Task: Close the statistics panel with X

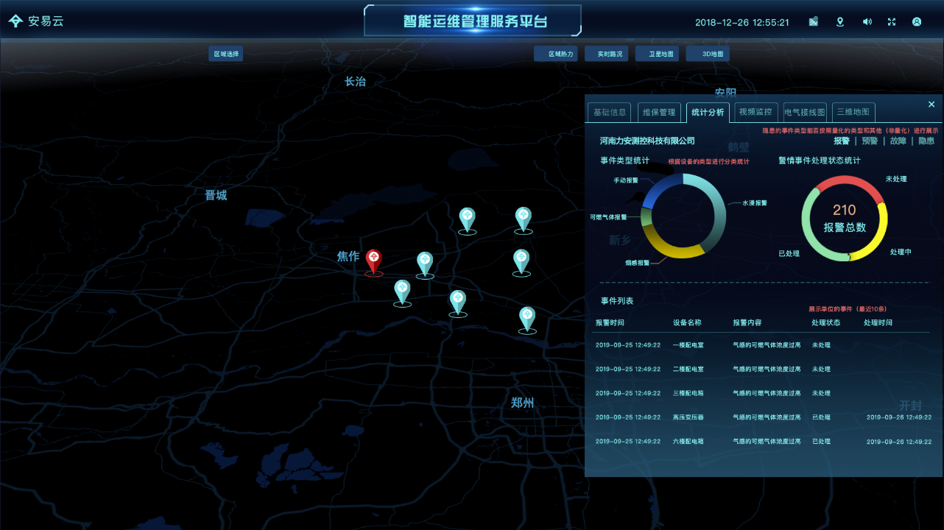Action: click(x=931, y=105)
